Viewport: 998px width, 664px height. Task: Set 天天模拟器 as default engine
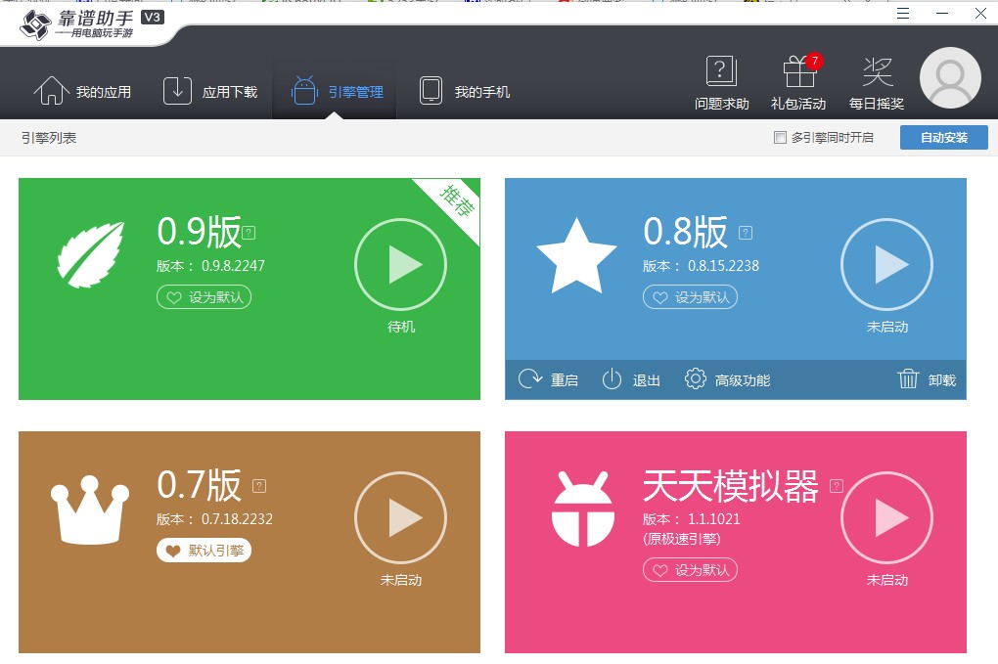click(690, 570)
